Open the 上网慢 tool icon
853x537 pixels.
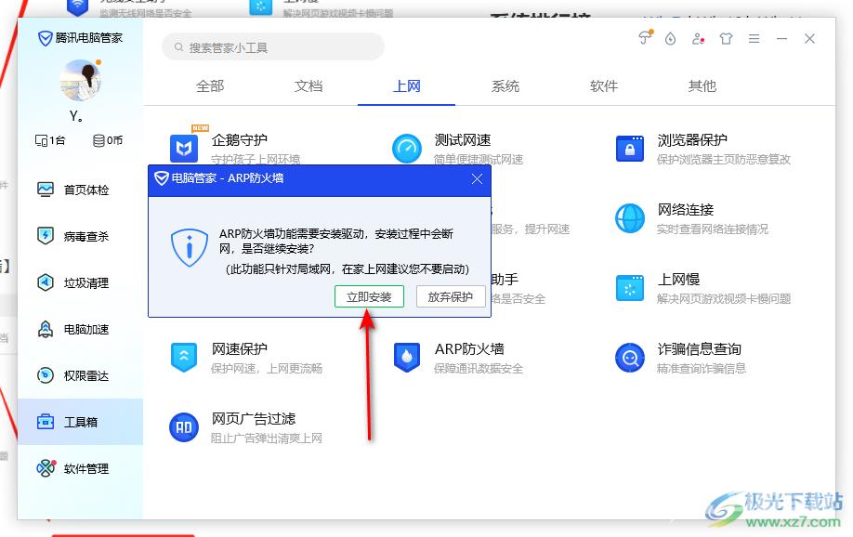630,288
